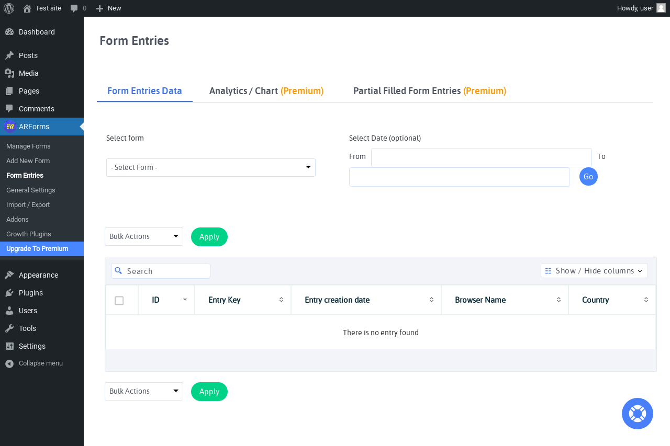This screenshot has width=670, height=446.
Task: Click the blue help lifebuoy icon
Action: pyautogui.click(x=638, y=414)
